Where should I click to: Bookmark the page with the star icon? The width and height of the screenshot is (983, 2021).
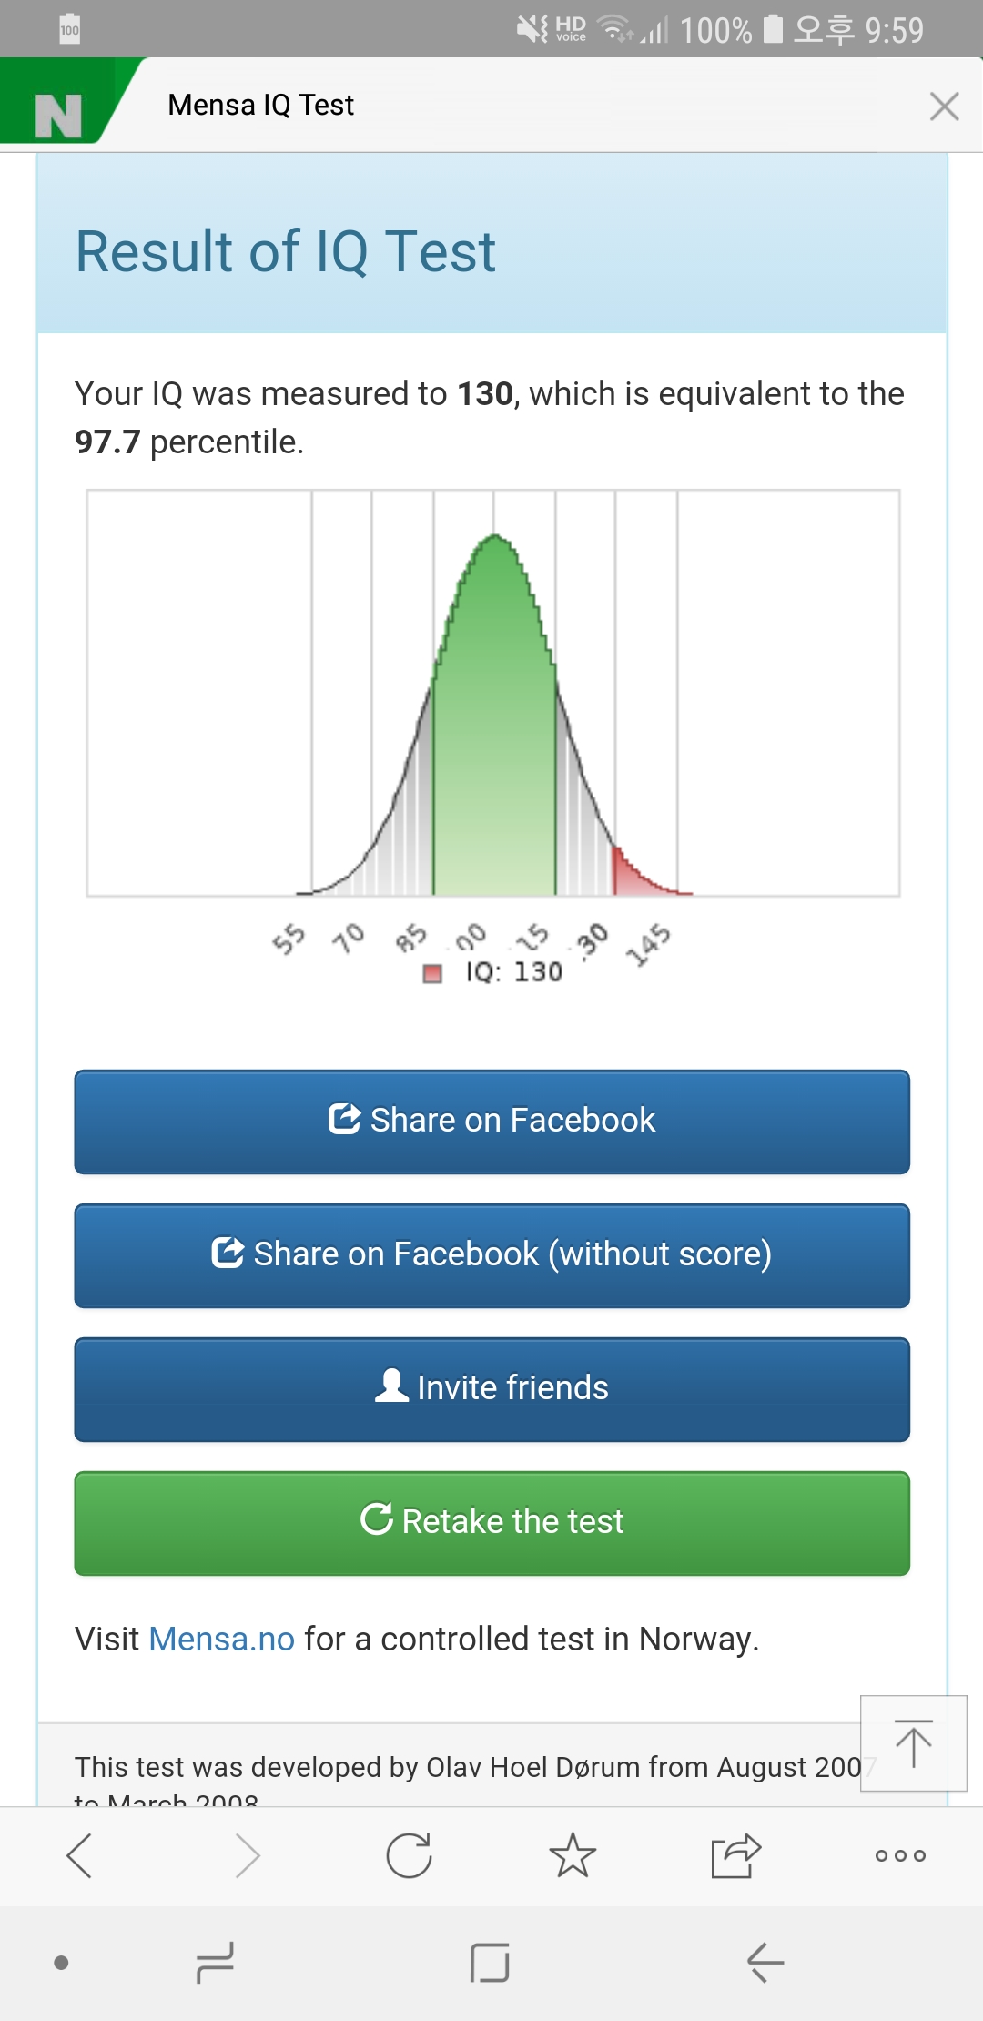573,1855
